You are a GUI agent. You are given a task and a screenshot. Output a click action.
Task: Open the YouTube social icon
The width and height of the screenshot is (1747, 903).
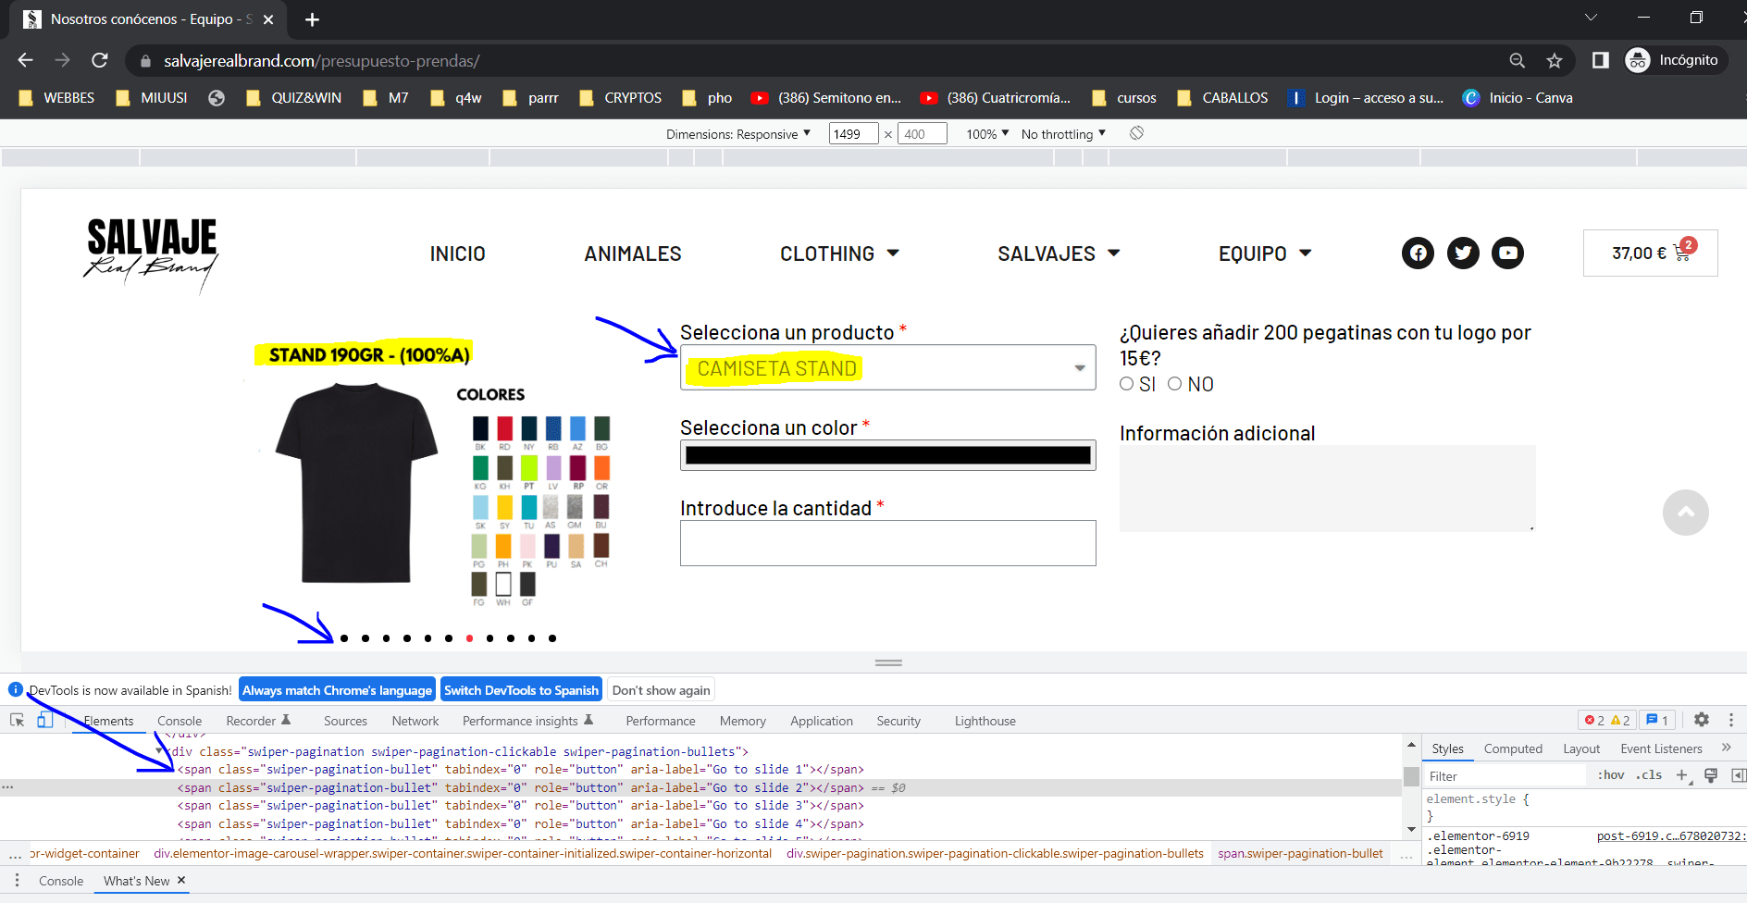click(1507, 253)
